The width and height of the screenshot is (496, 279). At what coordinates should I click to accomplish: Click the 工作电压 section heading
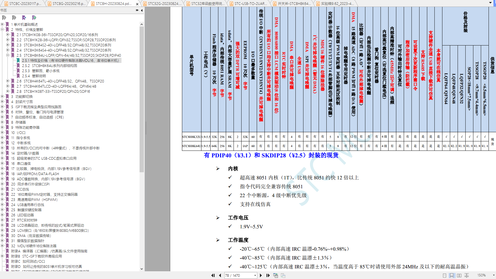pyautogui.click(x=238, y=218)
